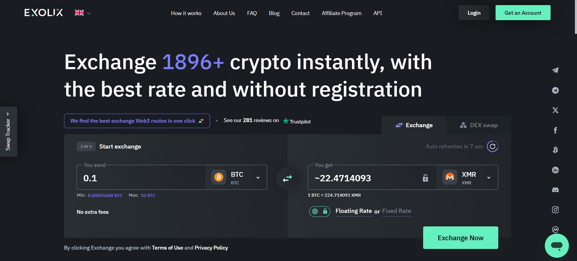Screen dimensions: 577x261
Task: Open the chat support bubble
Action: (x=557, y=245)
